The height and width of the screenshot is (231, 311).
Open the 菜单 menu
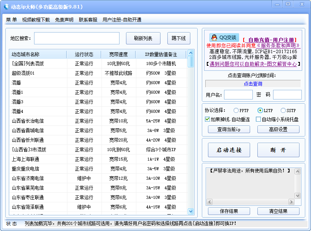[x=11, y=20]
